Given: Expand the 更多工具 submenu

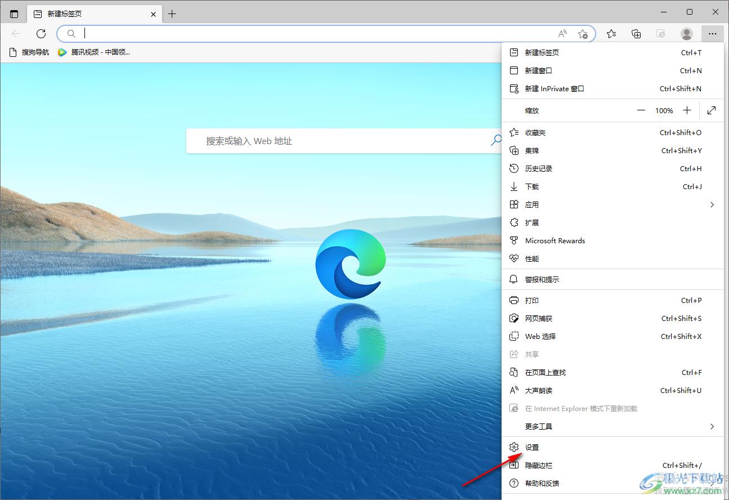Looking at the screenshot, I should (612, 426).
